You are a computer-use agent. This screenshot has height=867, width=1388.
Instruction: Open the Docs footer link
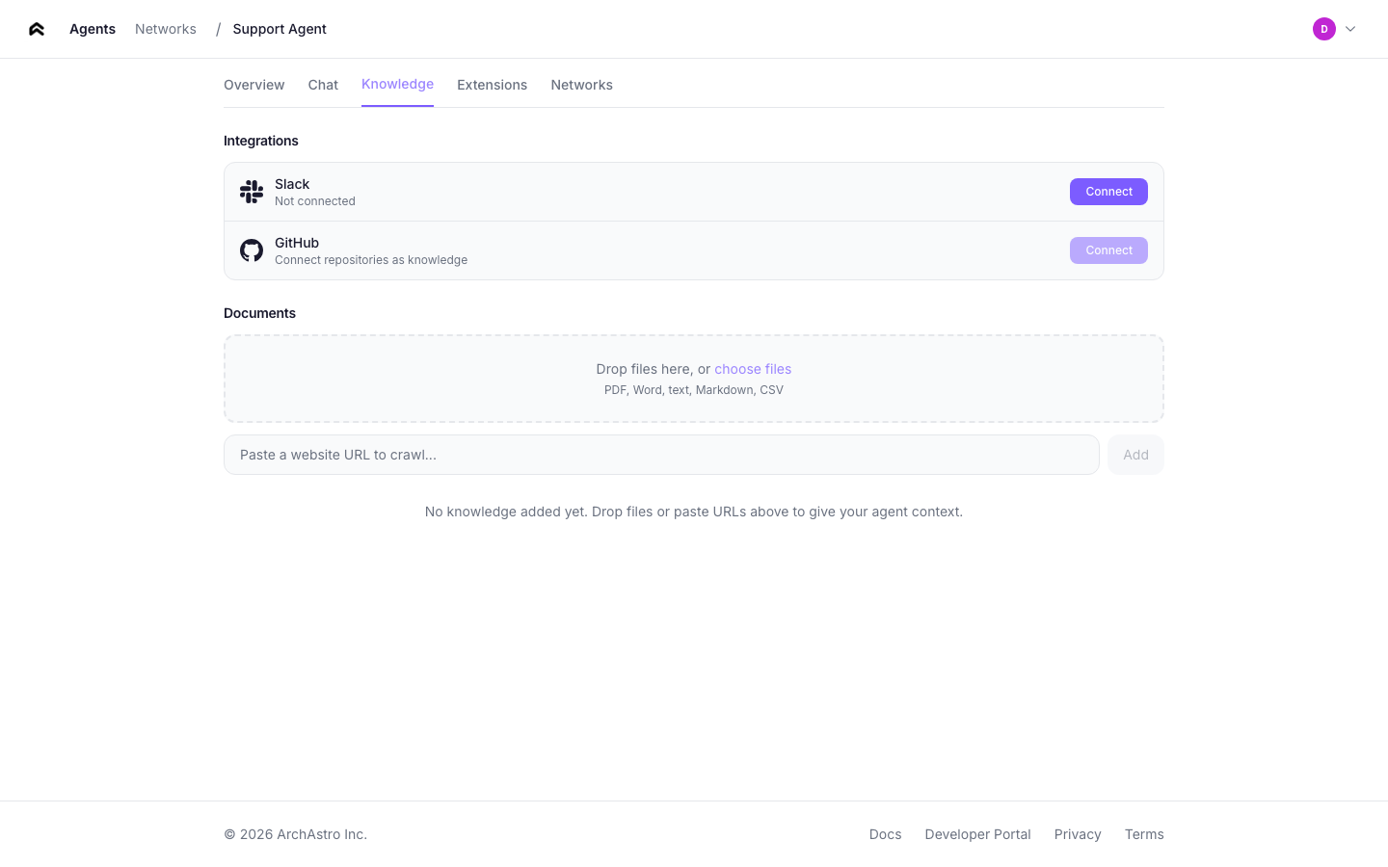(x=885, y=834)
